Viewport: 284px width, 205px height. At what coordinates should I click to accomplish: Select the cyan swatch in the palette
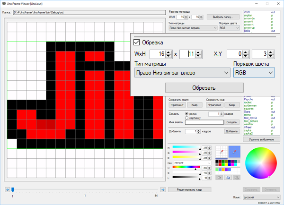click(235, 165)
